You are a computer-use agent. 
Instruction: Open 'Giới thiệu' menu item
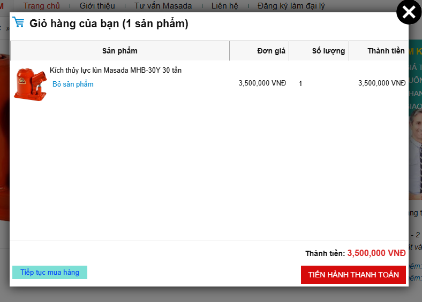97,6
